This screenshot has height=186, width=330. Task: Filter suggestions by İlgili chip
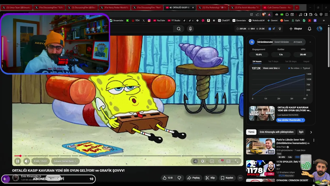[x=301, y=132]
